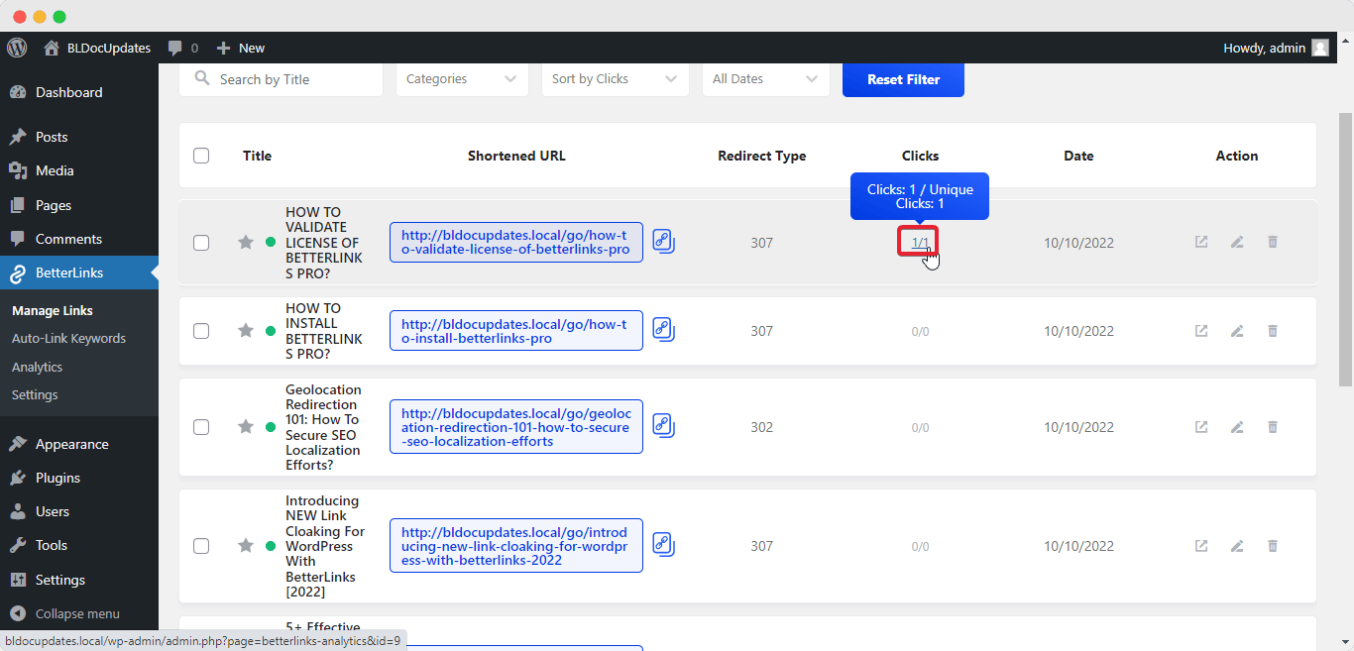This screenshot has height=651, width=1354.
Task: Open the how-to-validate-license-of-betterlinks-pro short URL
Action: (516, 243)
